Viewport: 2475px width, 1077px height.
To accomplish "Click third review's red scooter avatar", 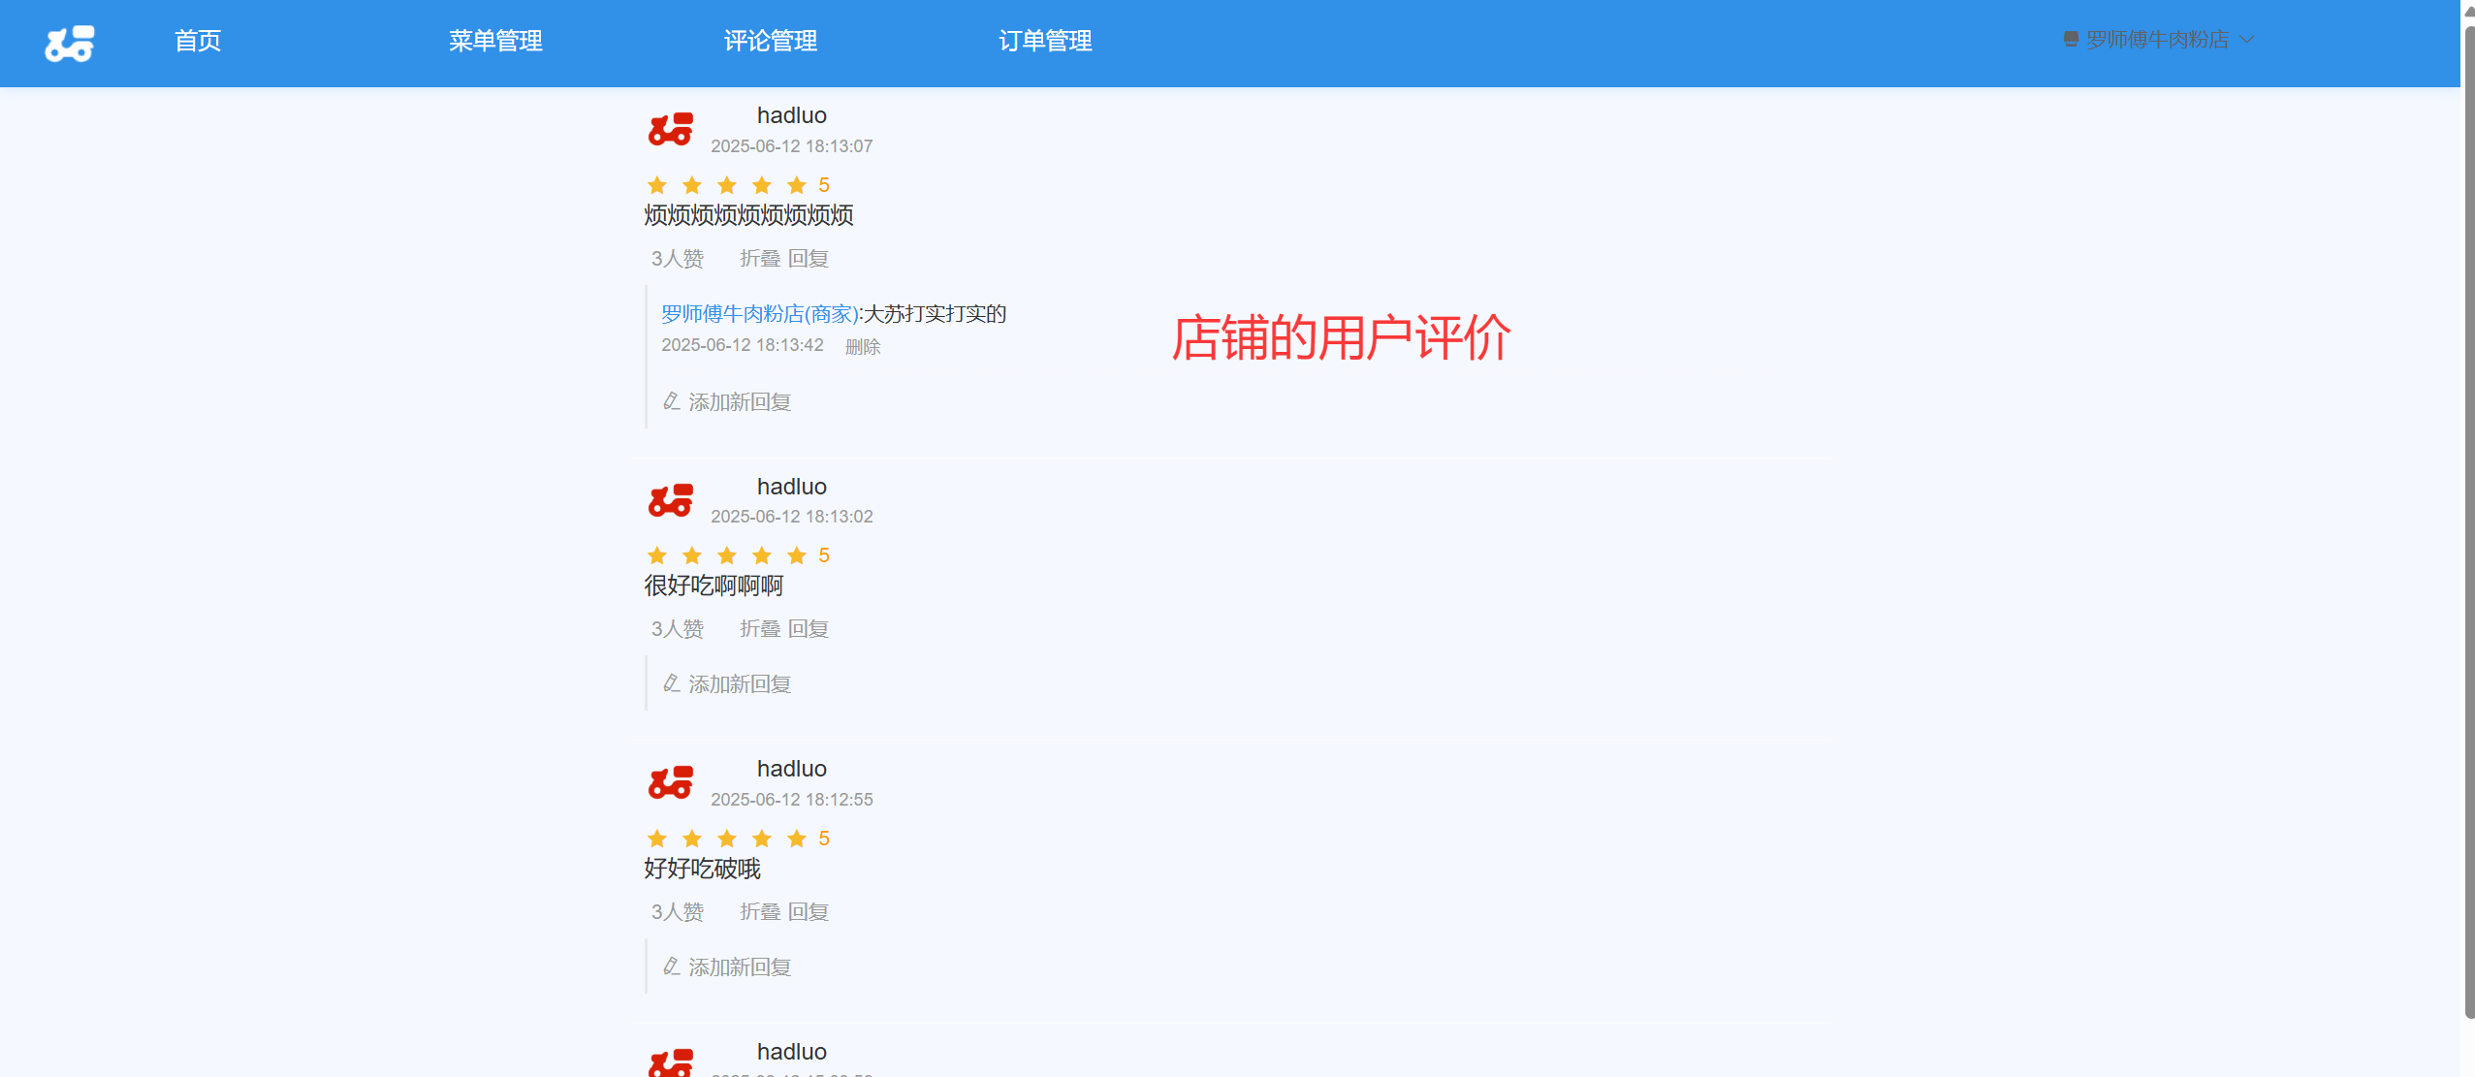I will click(x=671, y=782).
